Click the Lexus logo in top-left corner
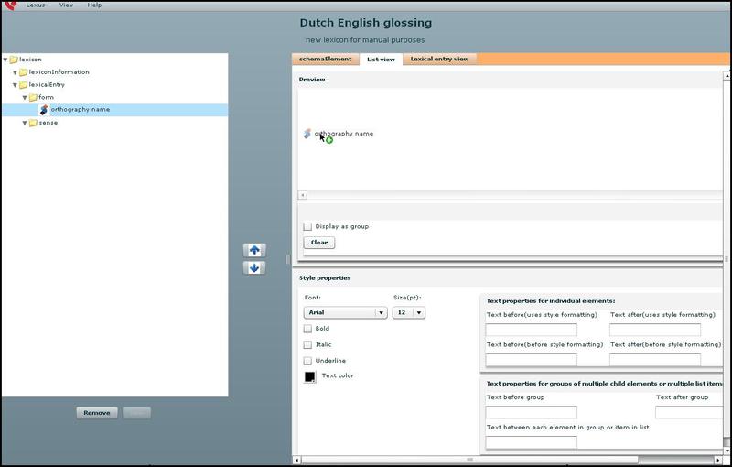732x467 pixels. tap(9, 5)
